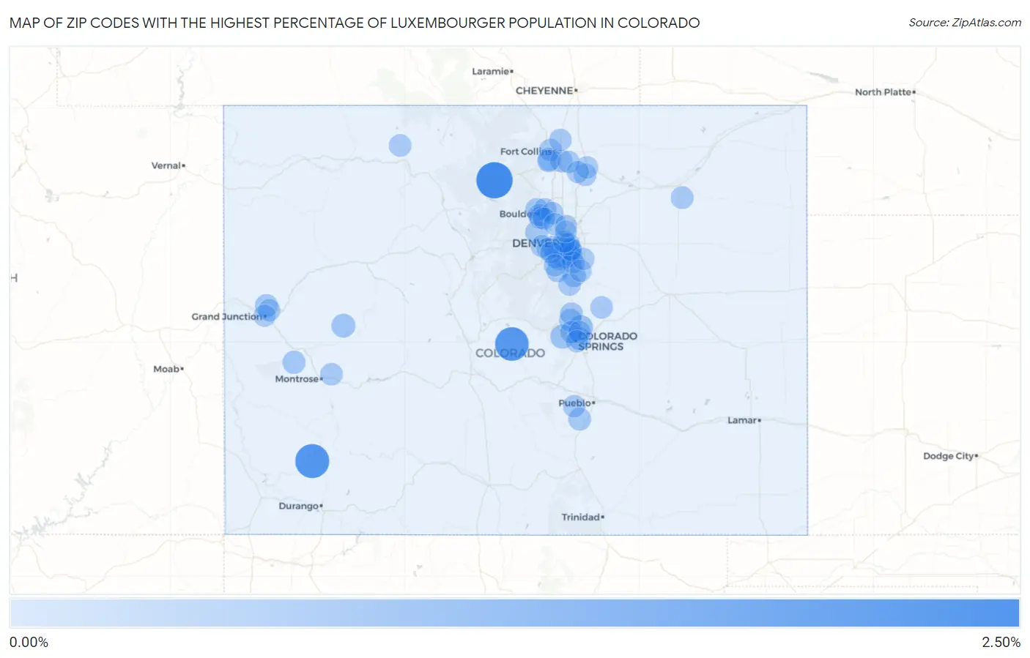Click the Colorado Springs label

coord(607,341)
